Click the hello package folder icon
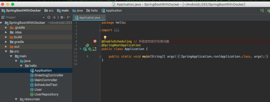 (27, 66)
